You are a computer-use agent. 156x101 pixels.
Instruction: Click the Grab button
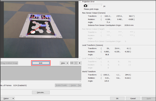pyautogui.click(x=41, y=63)
